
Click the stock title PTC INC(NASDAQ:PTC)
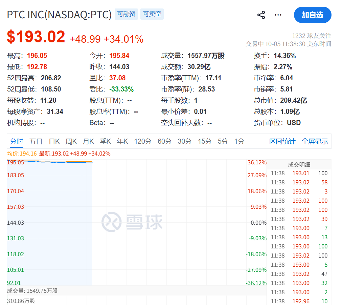[x=59, y=15]
